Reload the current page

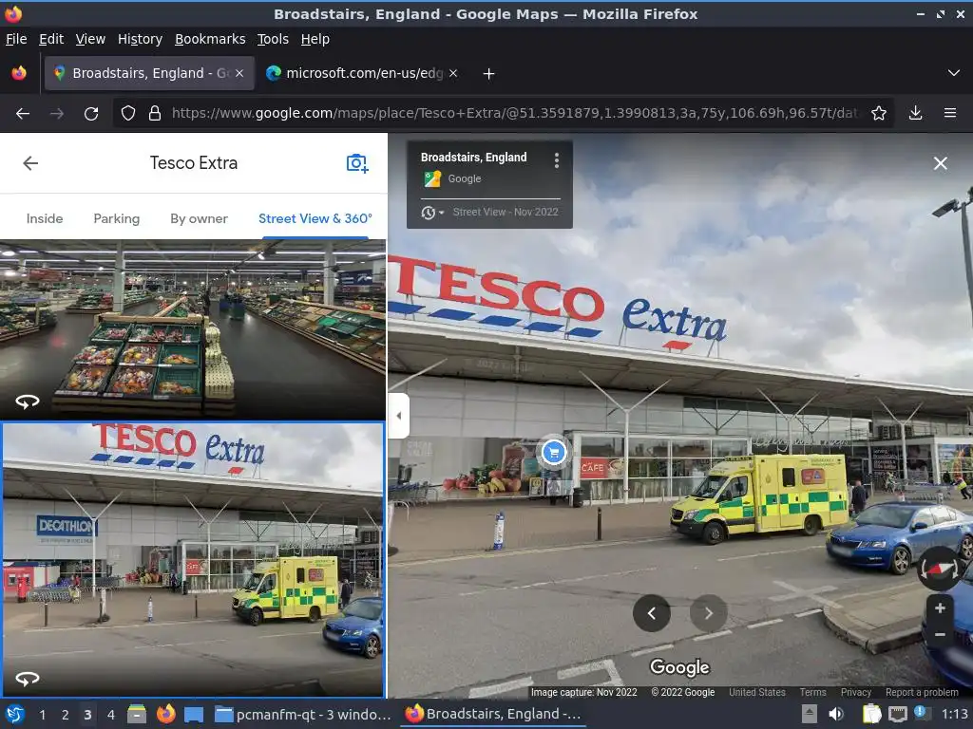click(x=91, y=114)
